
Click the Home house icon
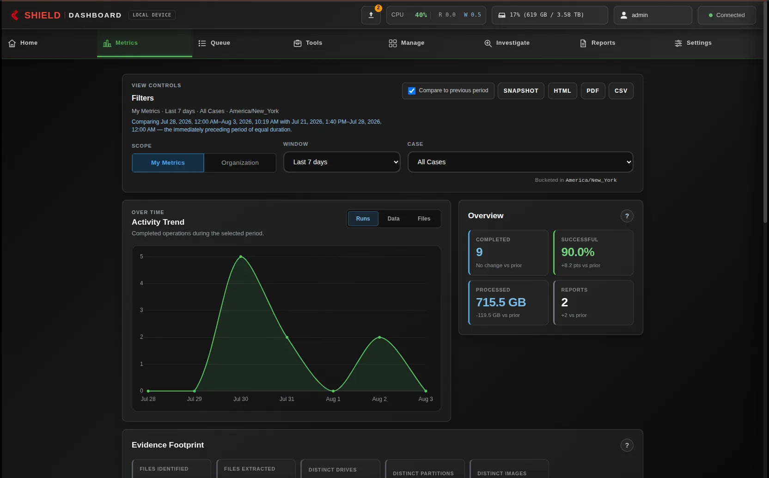tap(12, 43)
